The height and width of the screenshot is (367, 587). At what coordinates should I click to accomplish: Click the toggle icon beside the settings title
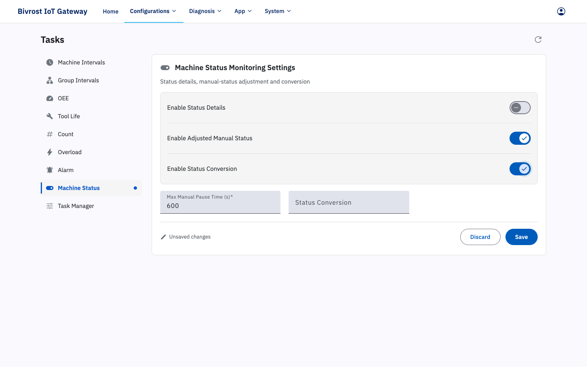coord(165,68)
